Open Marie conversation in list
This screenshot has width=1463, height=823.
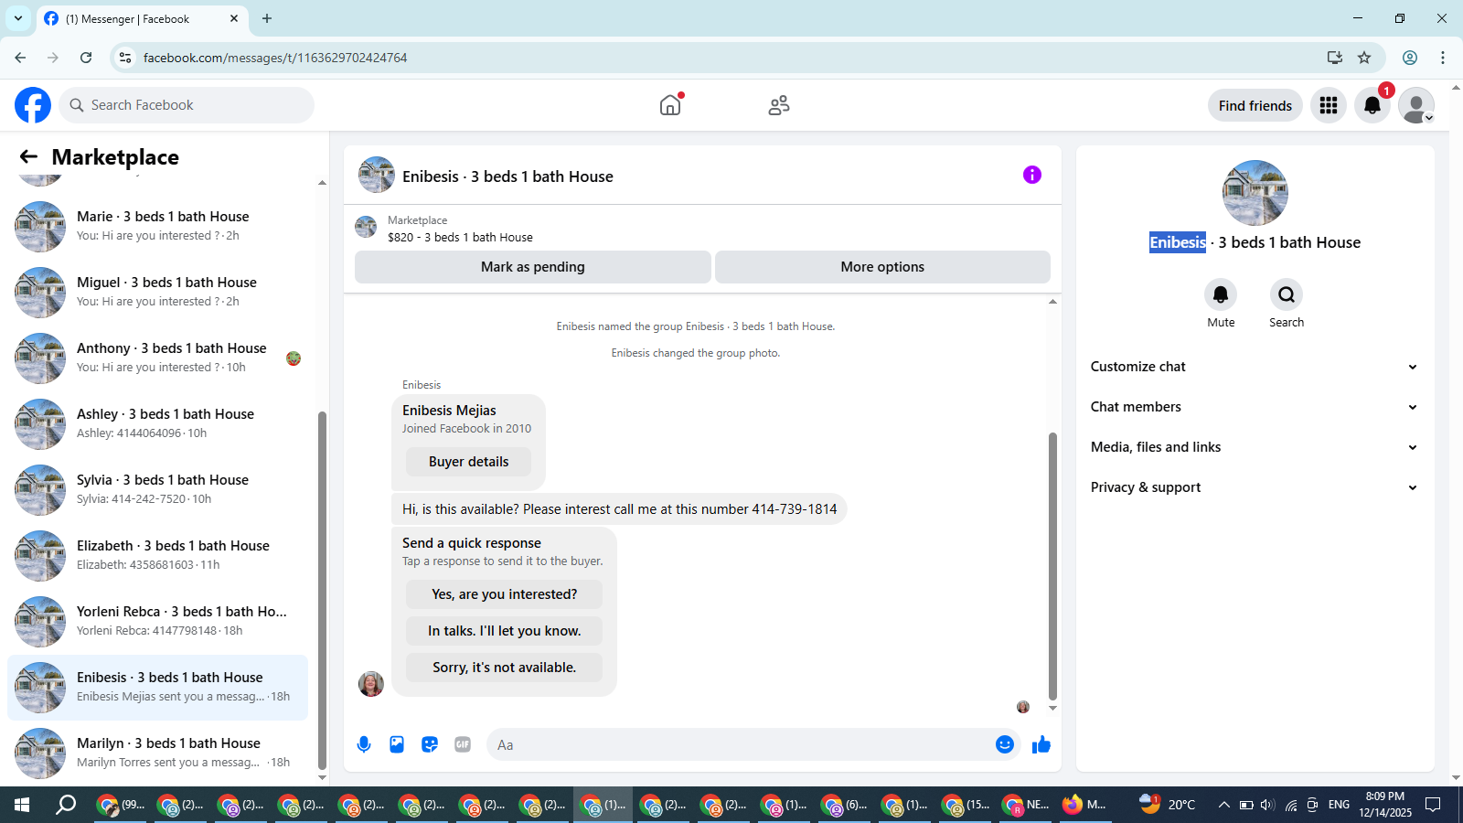click(x=157, y=226)
